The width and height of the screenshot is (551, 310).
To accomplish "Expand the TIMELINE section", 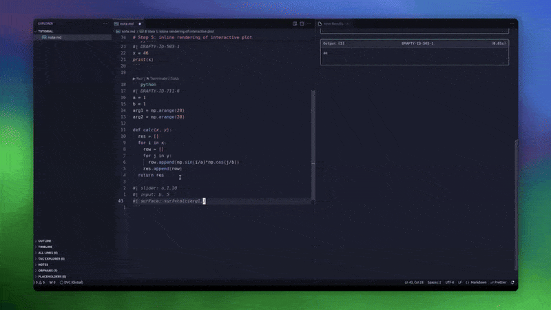I will pos(45,247).
